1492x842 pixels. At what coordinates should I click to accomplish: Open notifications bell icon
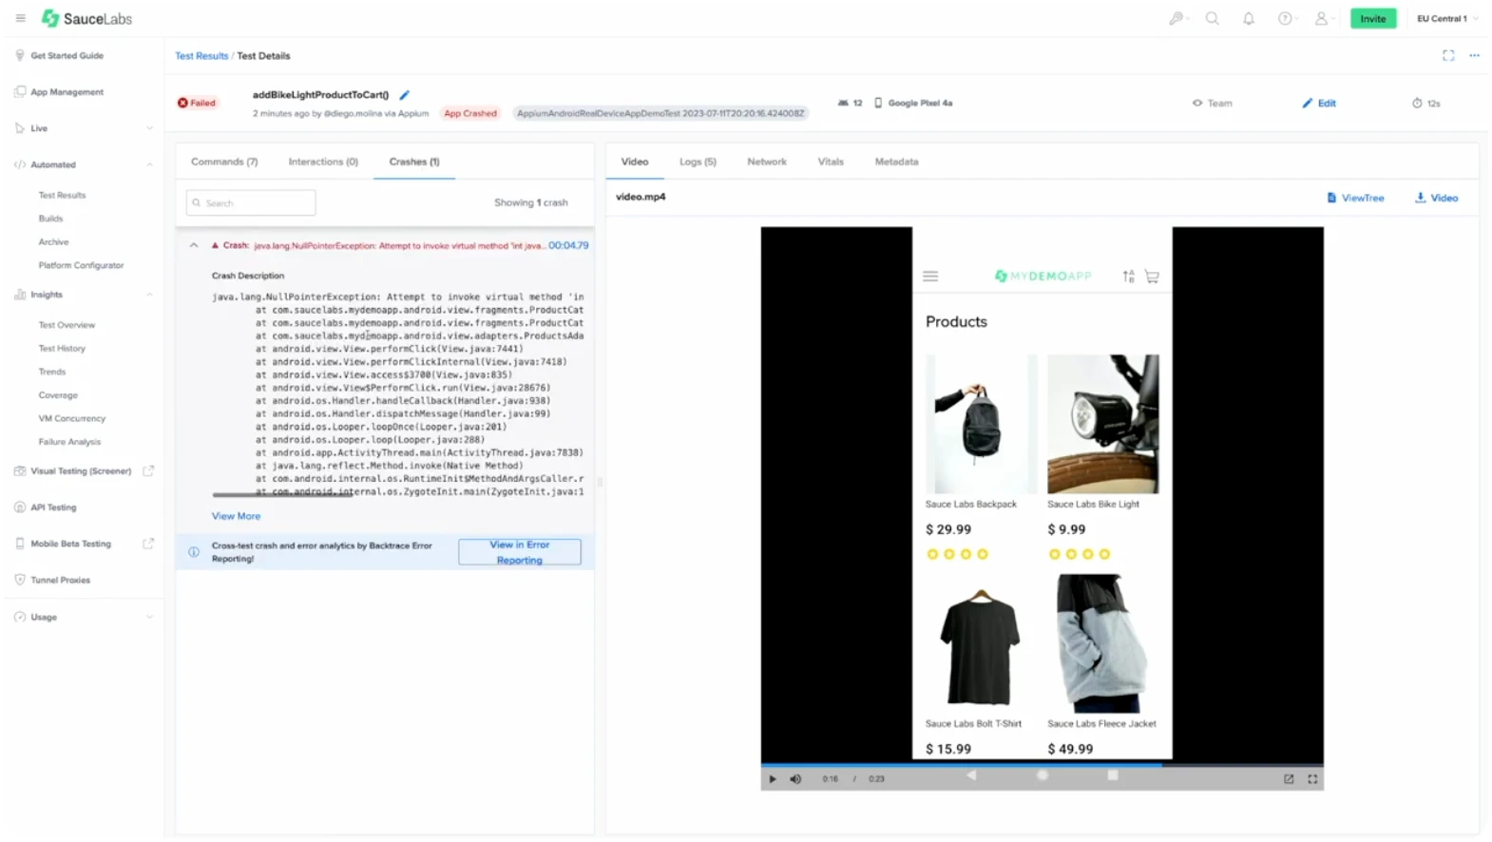point(1249,18)
